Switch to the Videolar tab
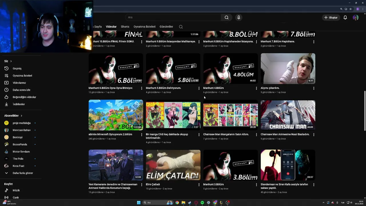Image resolution: width=366 pixels, height=206 pixels. (111, 27)
